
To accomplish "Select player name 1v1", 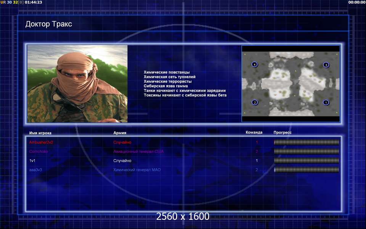I will [x=32, y=161].
